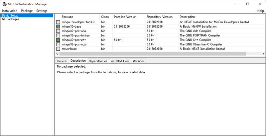Click the MinGW app icon in title bar
The height and width of the screenshot is (136, 266).
point(4,4)
